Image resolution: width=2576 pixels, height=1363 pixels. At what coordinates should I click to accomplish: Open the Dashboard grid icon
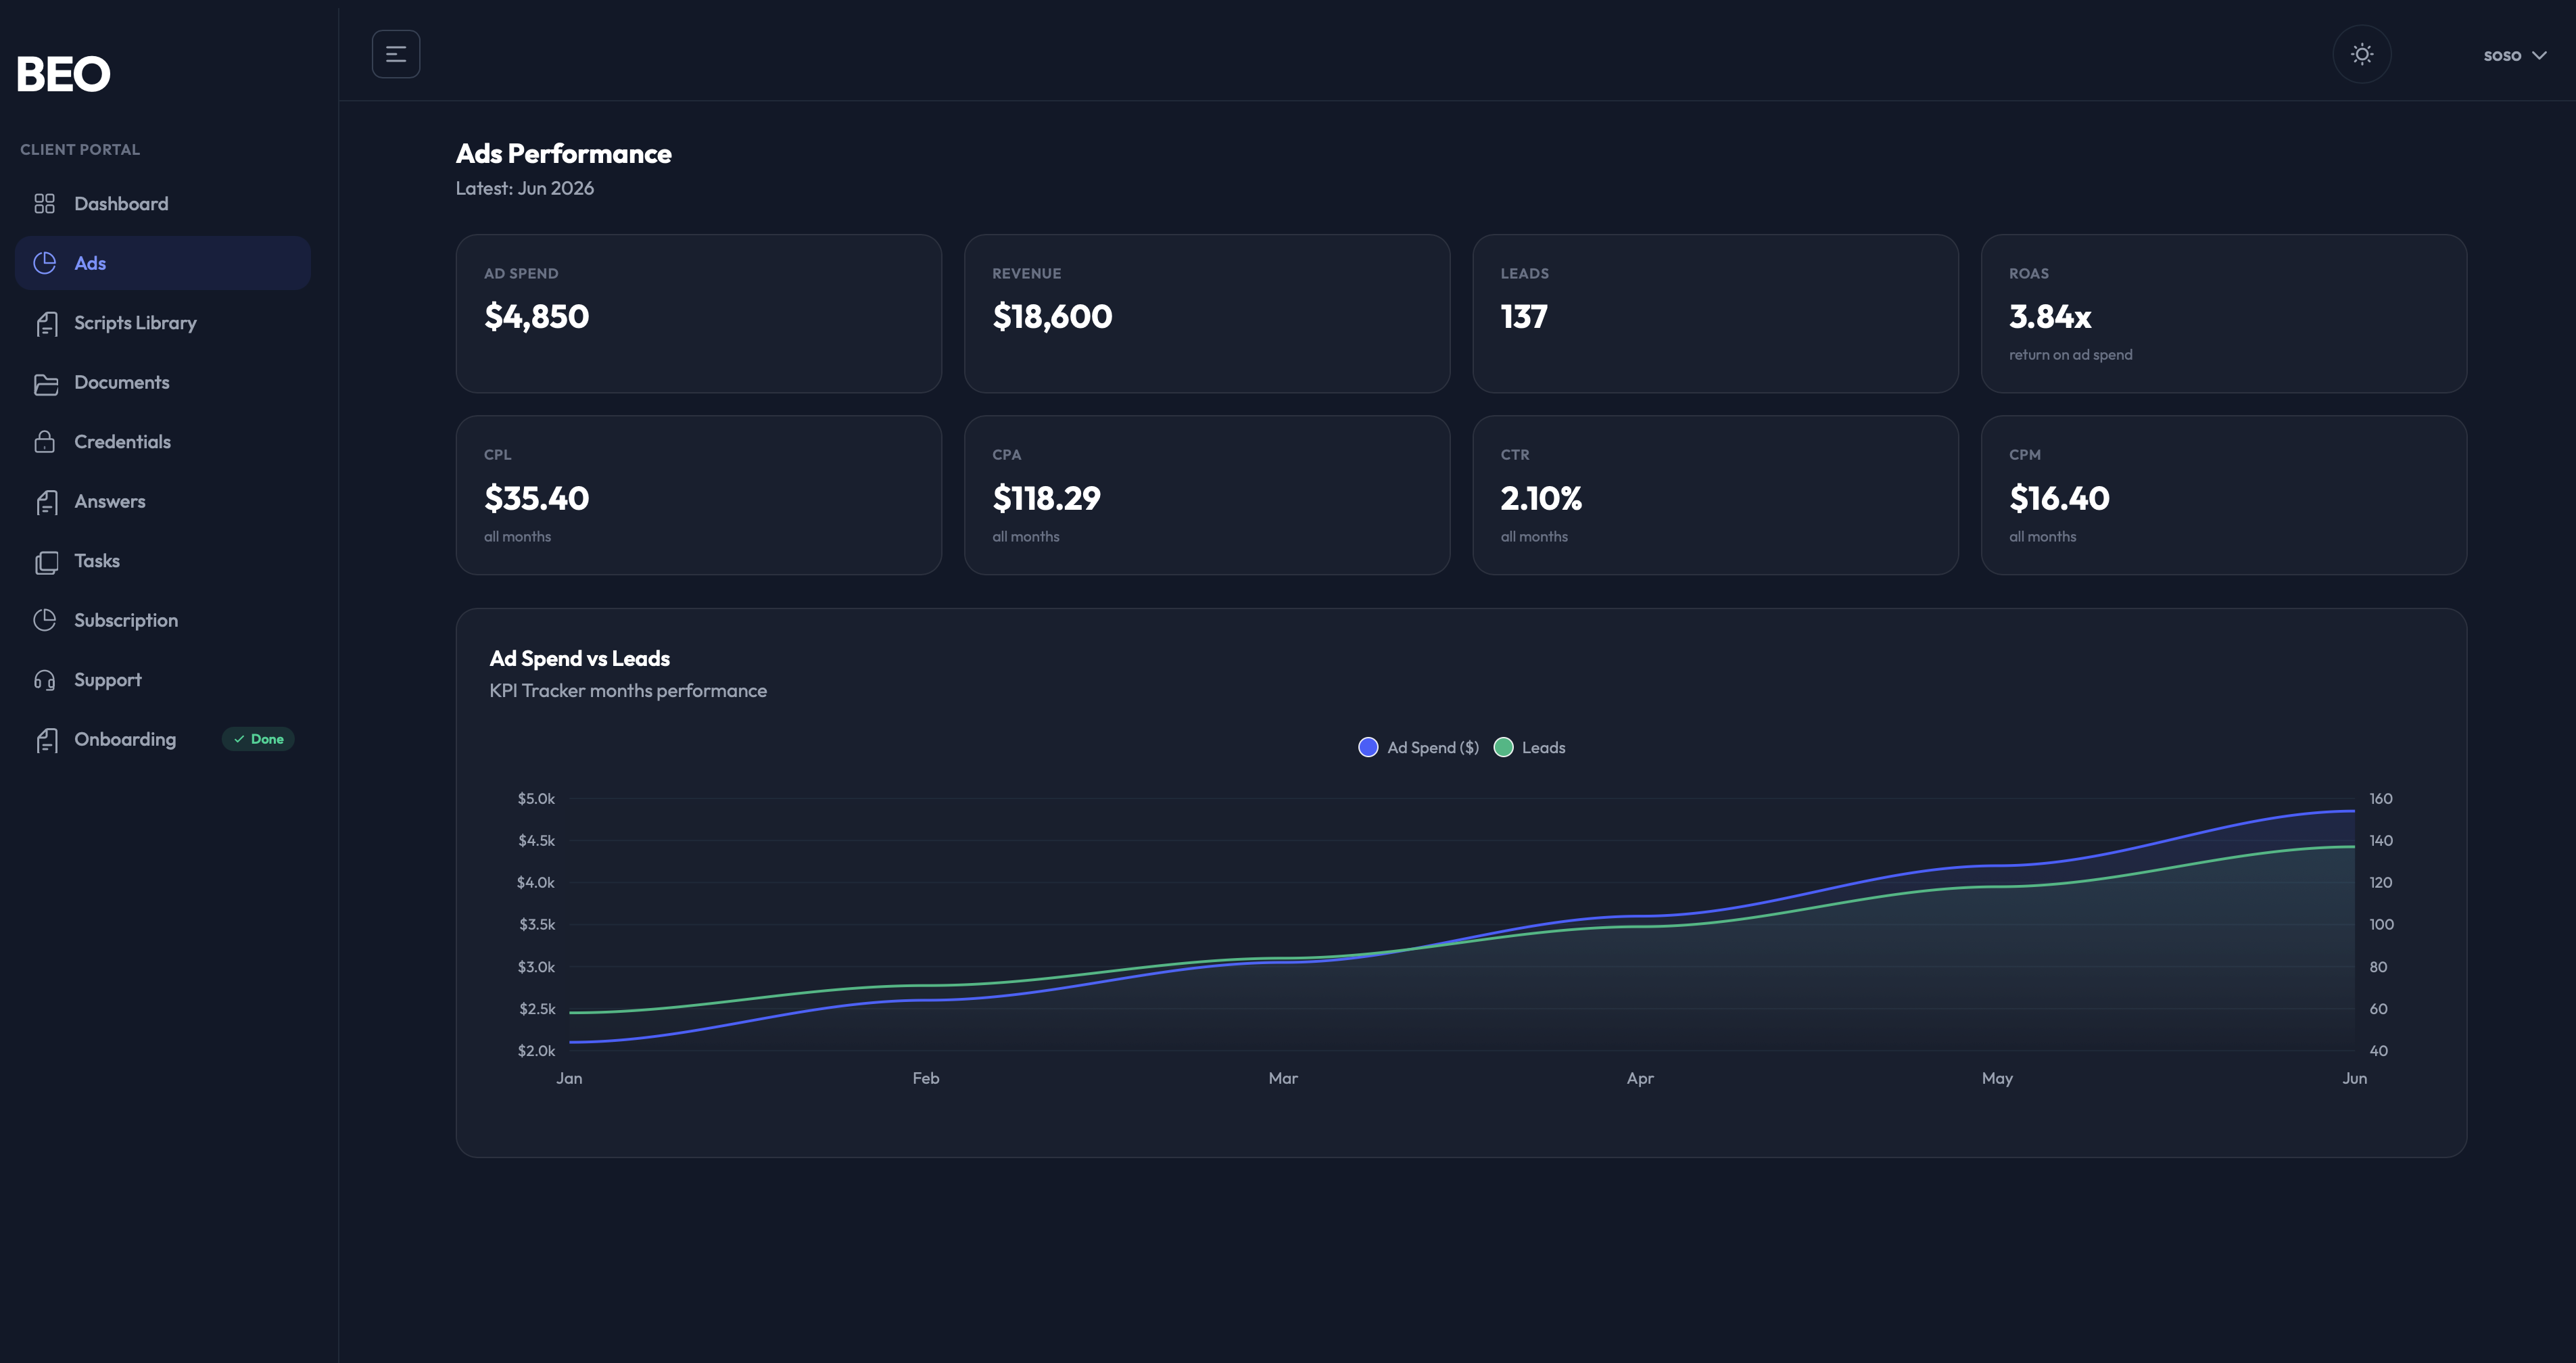click(44, 204)
